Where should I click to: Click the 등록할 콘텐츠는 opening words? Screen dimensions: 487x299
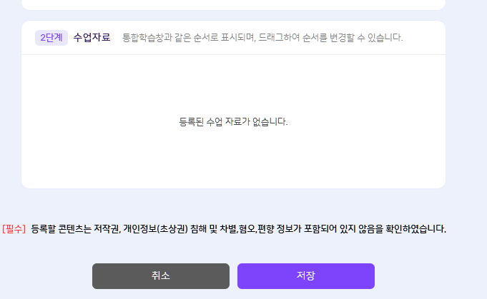pos(61,229)
